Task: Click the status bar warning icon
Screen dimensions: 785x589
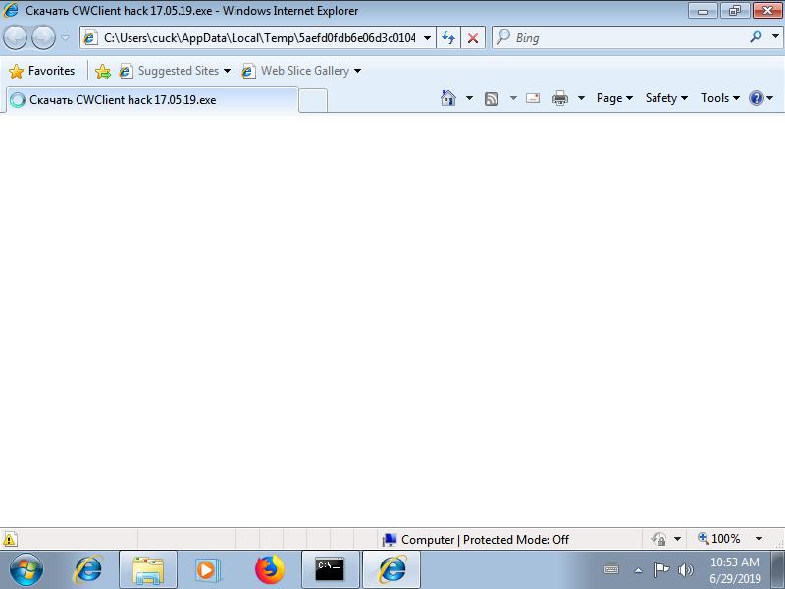Action: coord(10,539)
